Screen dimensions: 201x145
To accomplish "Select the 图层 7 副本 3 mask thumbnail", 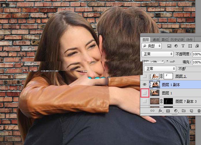I will click(168, 101).
